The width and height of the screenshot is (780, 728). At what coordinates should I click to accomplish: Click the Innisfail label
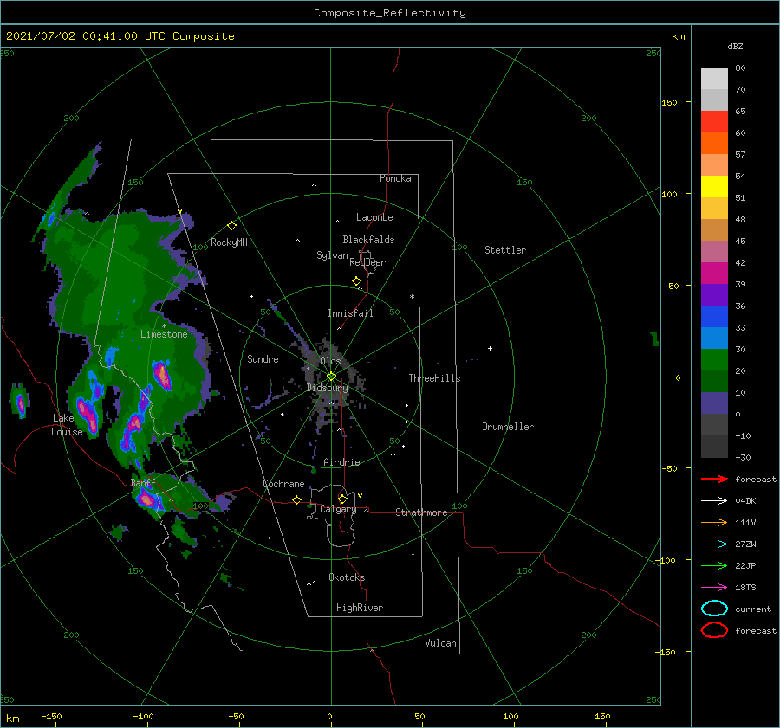[350, 313]
